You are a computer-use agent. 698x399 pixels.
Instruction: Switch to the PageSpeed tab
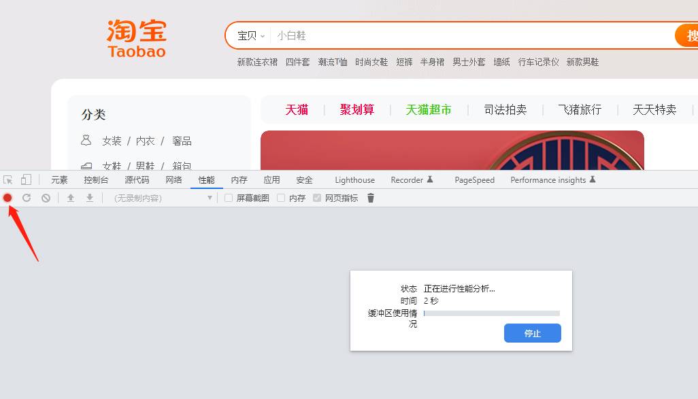pos(475,179)
